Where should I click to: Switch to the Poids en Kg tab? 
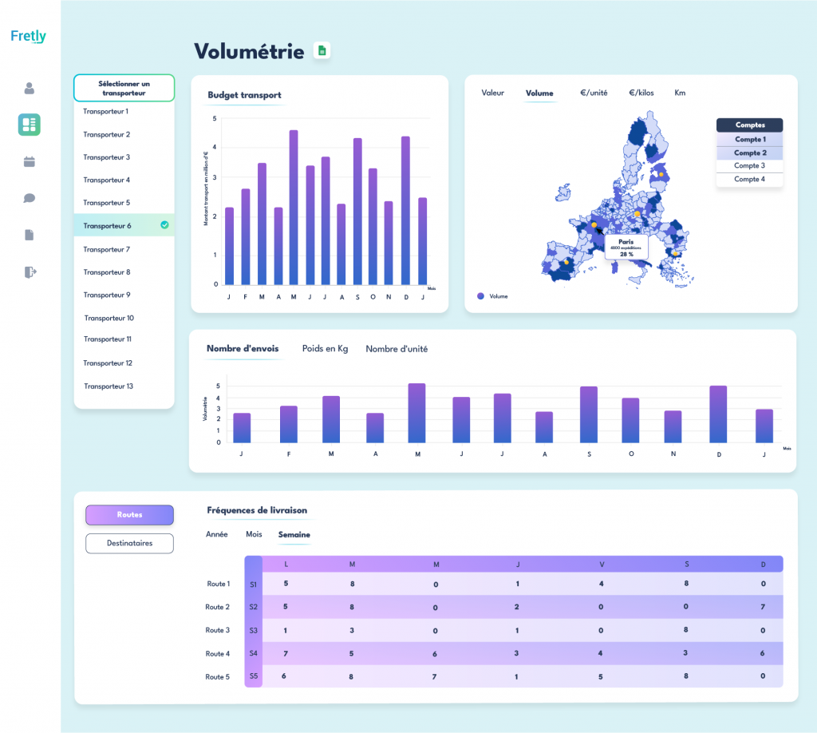(x=325, y=349)
